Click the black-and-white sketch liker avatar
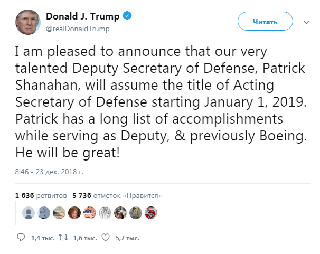The height and width of the screenshot is (254, 320). coord(105,212)
